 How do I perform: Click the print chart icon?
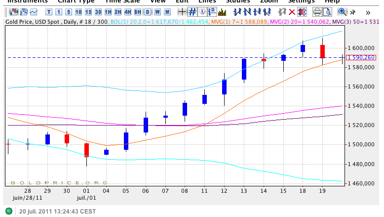point(317,12)
